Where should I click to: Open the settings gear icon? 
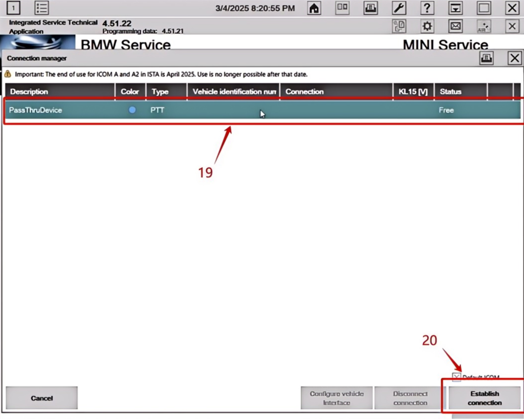[x=427, y=26]
